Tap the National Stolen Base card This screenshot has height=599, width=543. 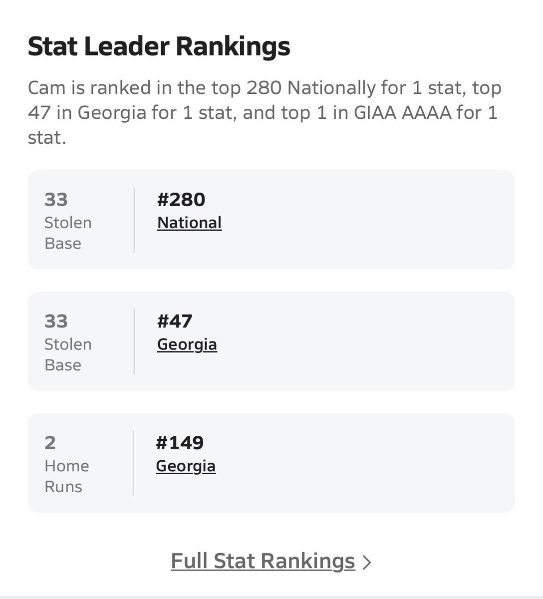pyautogui.click(x=271, y=220)
